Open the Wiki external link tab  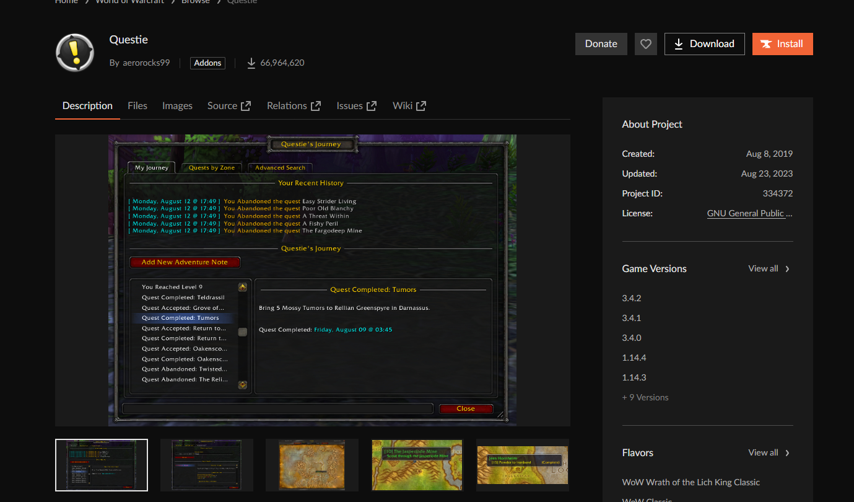[x=409, y=106]
